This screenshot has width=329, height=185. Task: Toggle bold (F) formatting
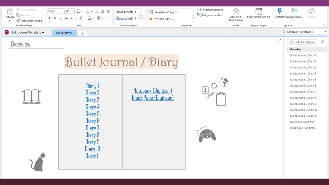[50, 18]
